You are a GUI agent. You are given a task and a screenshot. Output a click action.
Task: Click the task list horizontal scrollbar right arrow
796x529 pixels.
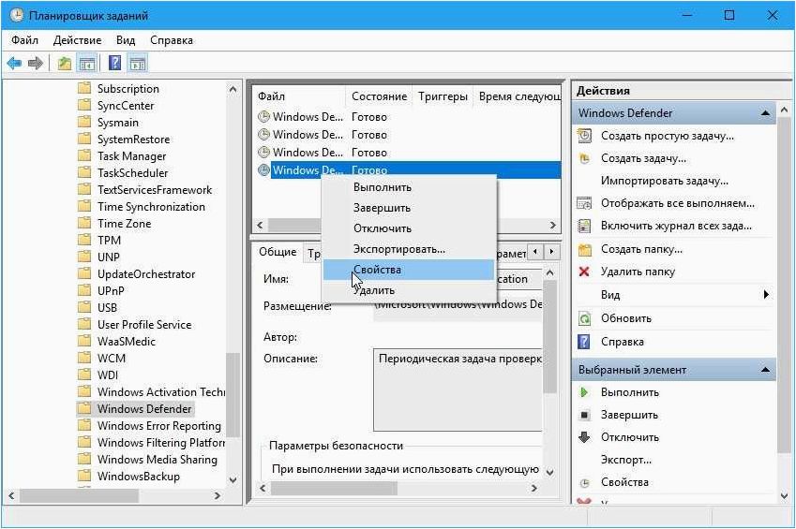pyautogui.click(x=553, y=226)
